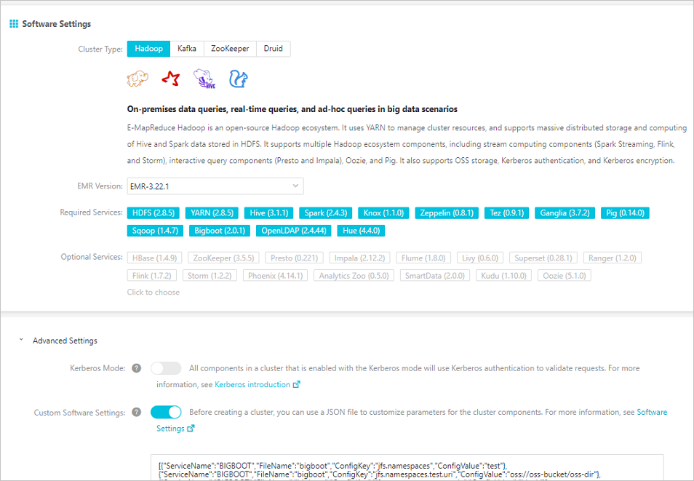Click the 'Click to choose' hint text
The image size is (694, 481).
[153, 293]
